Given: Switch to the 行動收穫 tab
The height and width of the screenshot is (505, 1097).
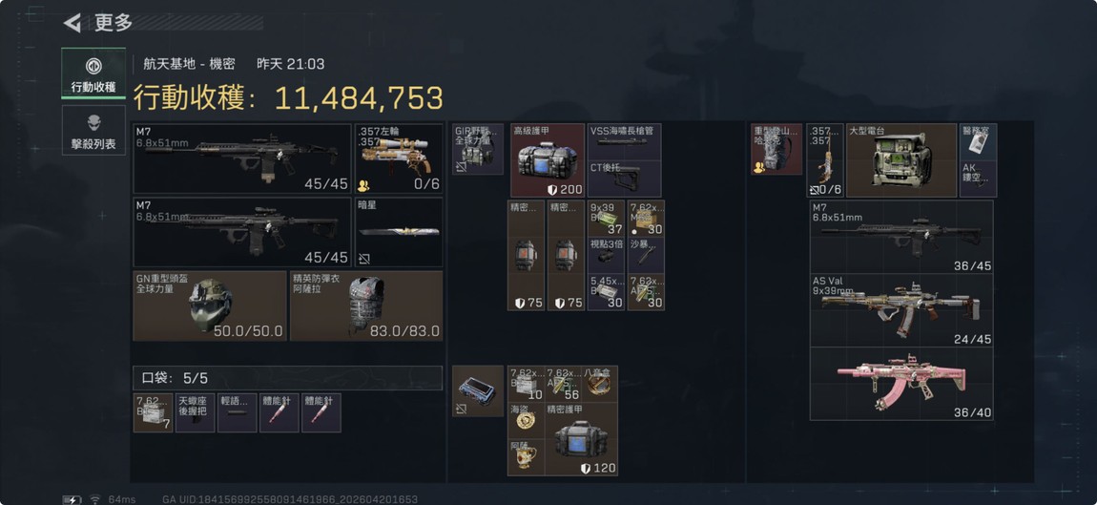Looking at the screenshot, I should pos(93,74).
